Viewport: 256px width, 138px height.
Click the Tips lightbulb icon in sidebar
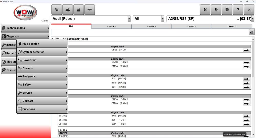(x=4, y=62)
